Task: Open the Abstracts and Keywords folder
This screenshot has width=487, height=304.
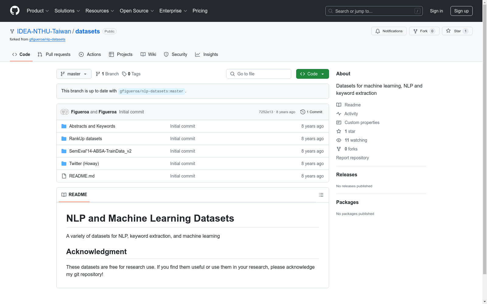Action: tap(92, 126)
